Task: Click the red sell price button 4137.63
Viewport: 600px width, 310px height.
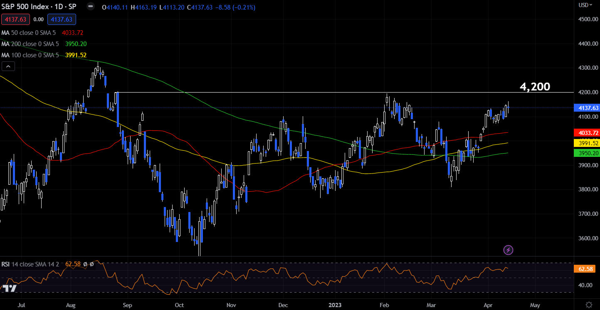Action: pos(15,19)
